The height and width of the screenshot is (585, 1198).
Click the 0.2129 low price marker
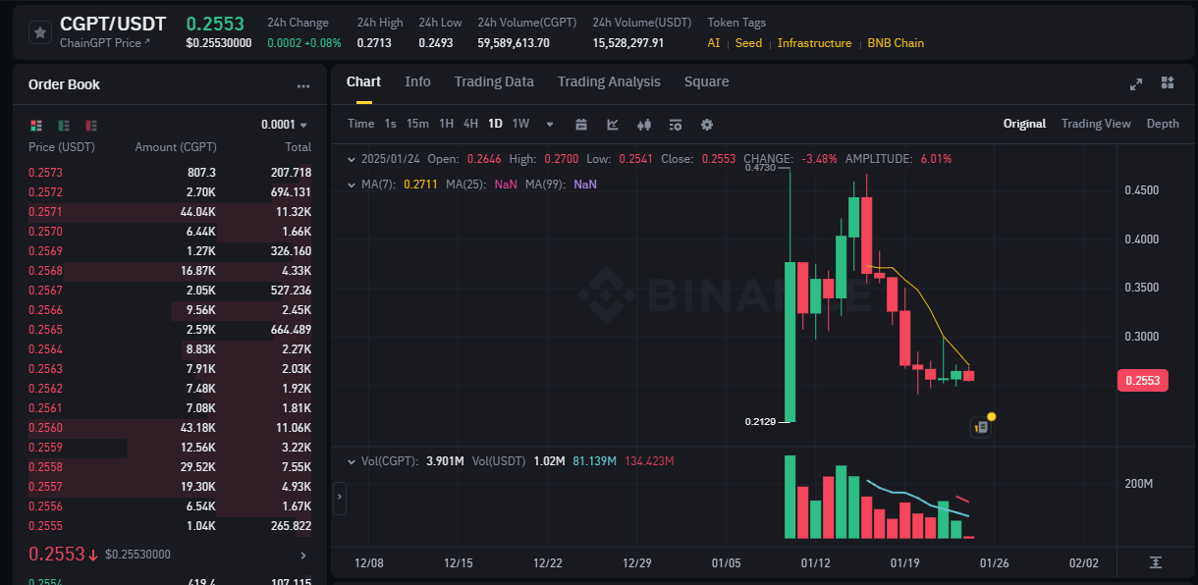tap(760, 422)
